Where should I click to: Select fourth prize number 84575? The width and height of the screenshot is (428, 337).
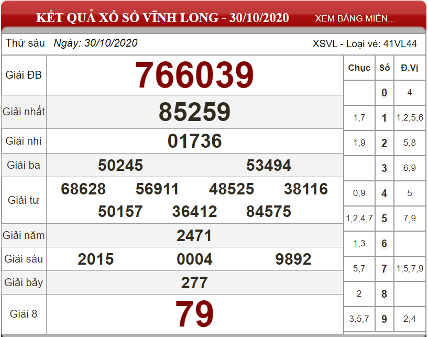tap(269, 211)
